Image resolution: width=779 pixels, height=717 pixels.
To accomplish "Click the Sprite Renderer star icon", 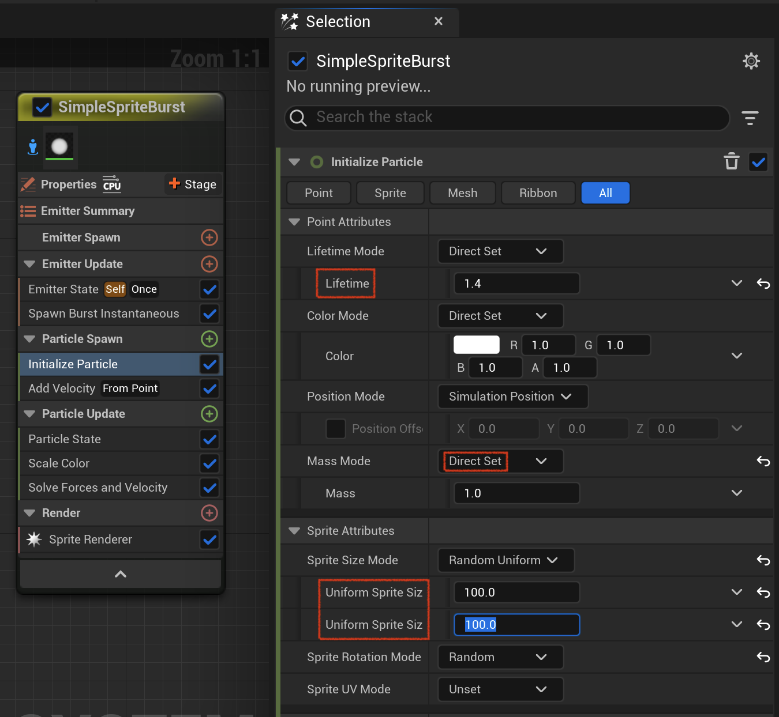I will (x=34, y=539).
